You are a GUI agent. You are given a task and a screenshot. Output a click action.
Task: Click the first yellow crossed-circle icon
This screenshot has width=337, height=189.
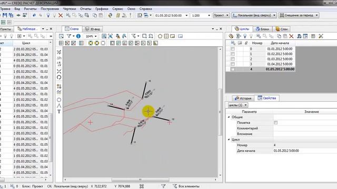pyautogui.click(x=91, y=43)
